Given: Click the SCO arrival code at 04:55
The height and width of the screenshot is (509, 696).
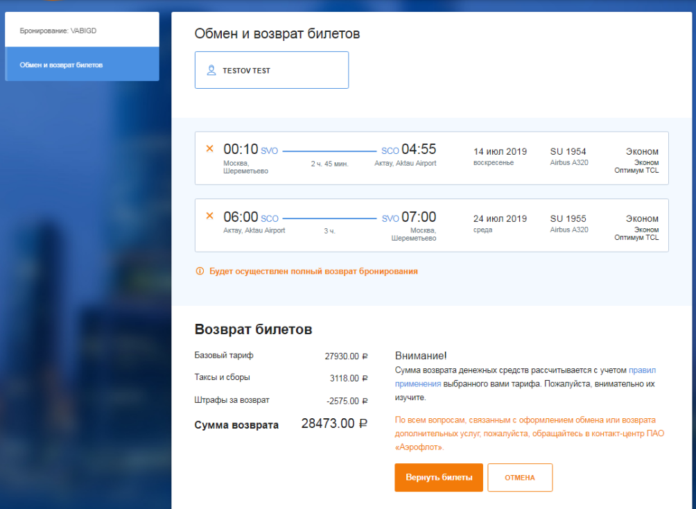Looking at the screenshot, I should click(390, 151).
